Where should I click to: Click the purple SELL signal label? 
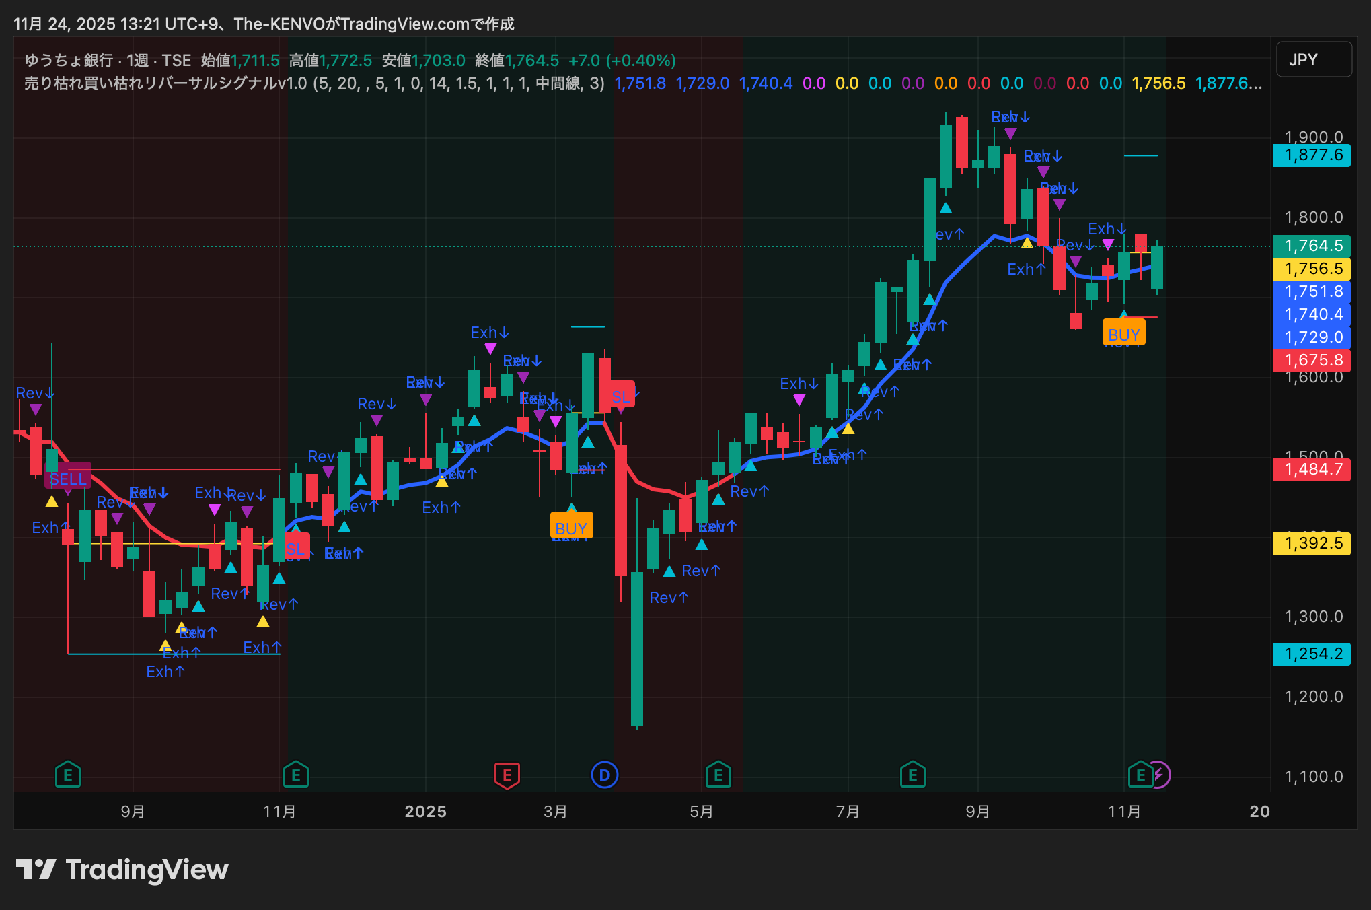(68, 479)
